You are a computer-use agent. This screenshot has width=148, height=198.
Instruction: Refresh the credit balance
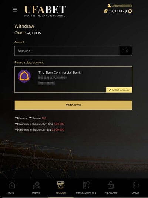pos(130,11)
